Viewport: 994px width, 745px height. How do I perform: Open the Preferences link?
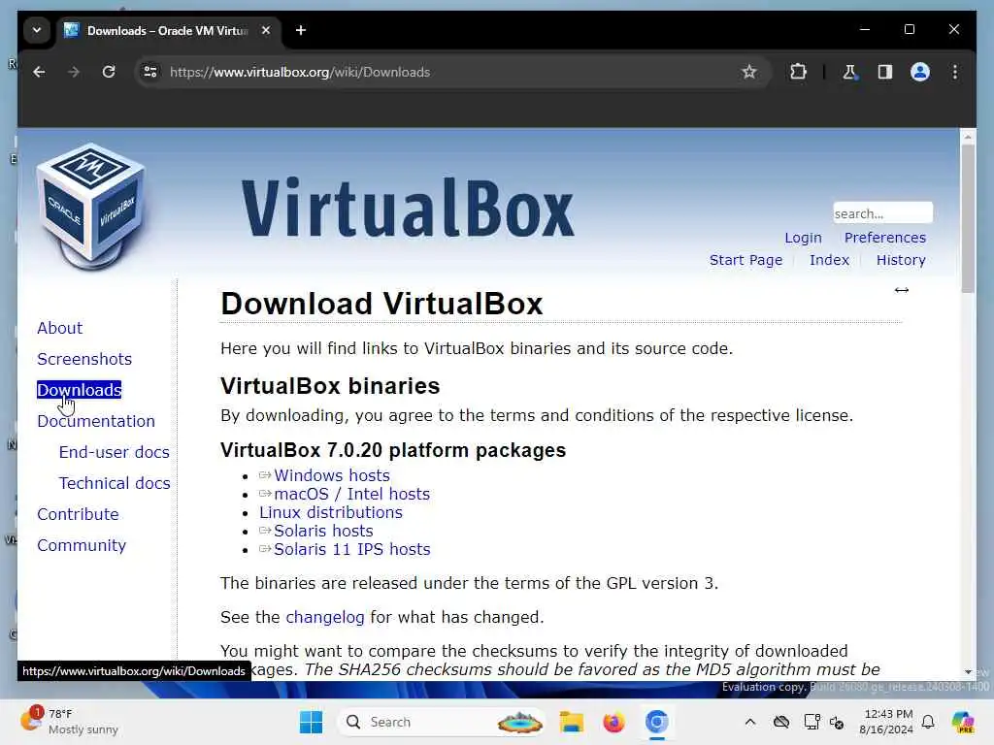(885, 239)
